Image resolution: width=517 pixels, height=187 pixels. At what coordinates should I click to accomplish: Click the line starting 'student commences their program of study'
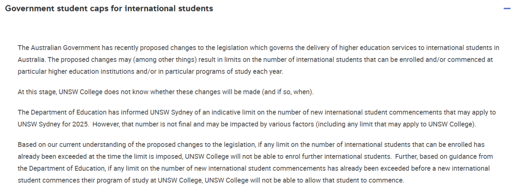[211, 180]
